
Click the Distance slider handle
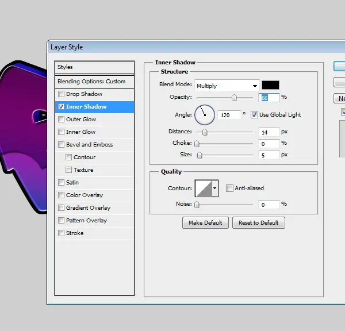tap(205, 132)
